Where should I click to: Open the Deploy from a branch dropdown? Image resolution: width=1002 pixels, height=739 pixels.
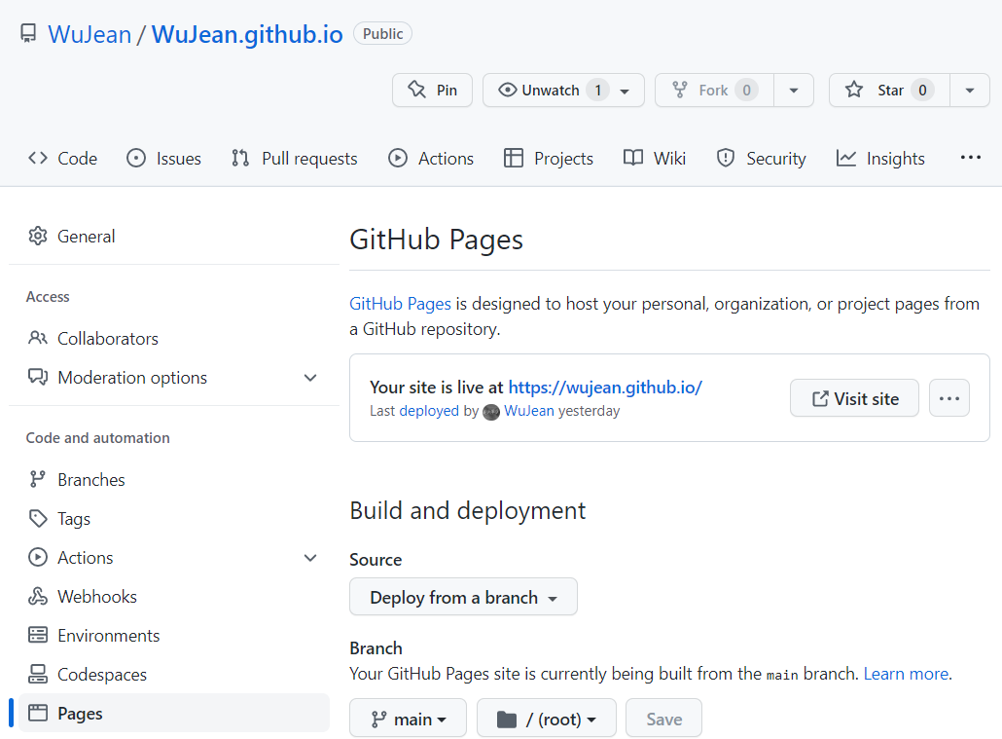463,597
